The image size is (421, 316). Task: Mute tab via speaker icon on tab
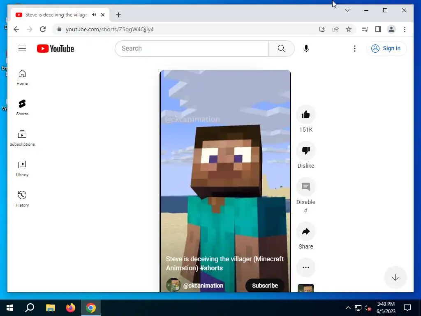(x=94, y=15)
